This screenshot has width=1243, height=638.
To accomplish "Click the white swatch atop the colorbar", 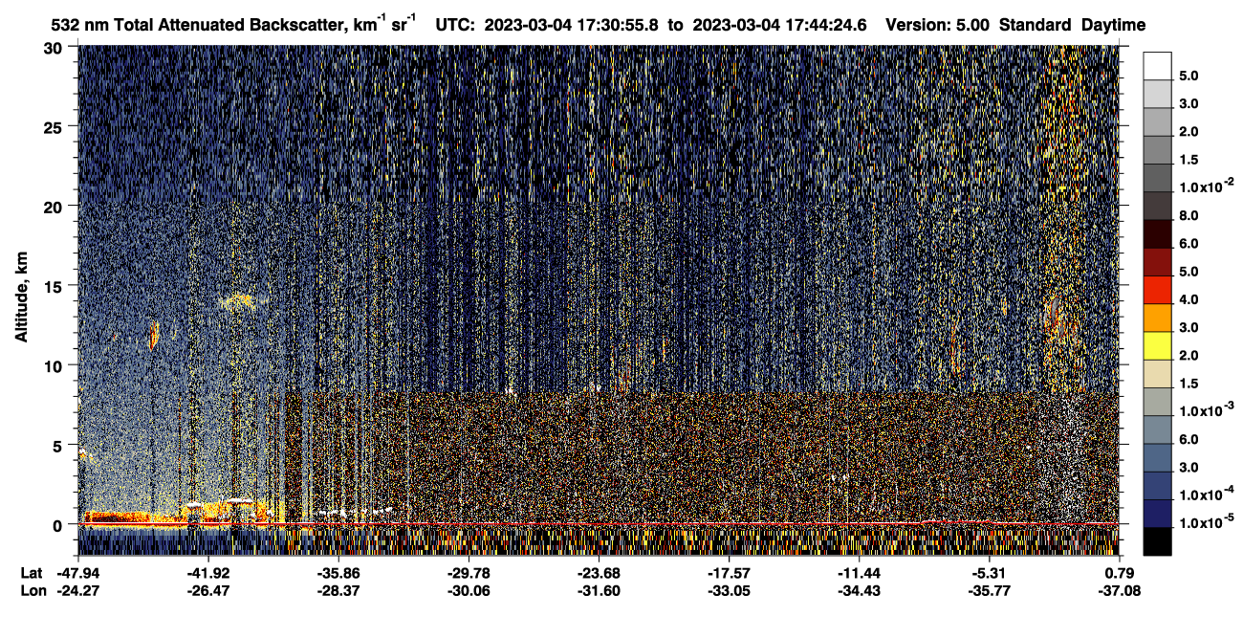I will [x=1157, y=65].
